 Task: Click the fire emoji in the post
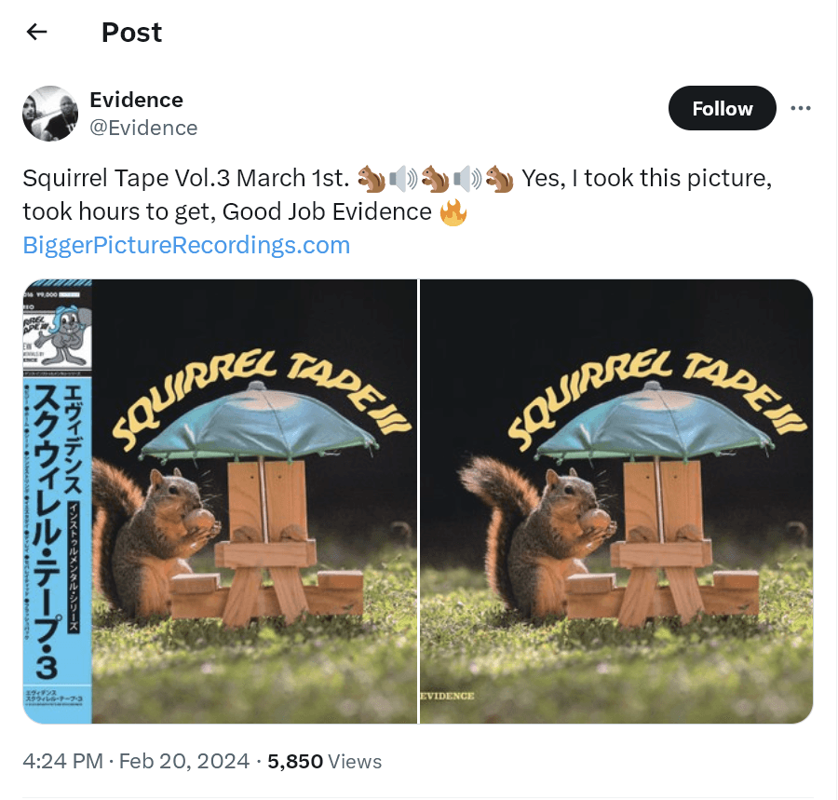pos(453,212)
